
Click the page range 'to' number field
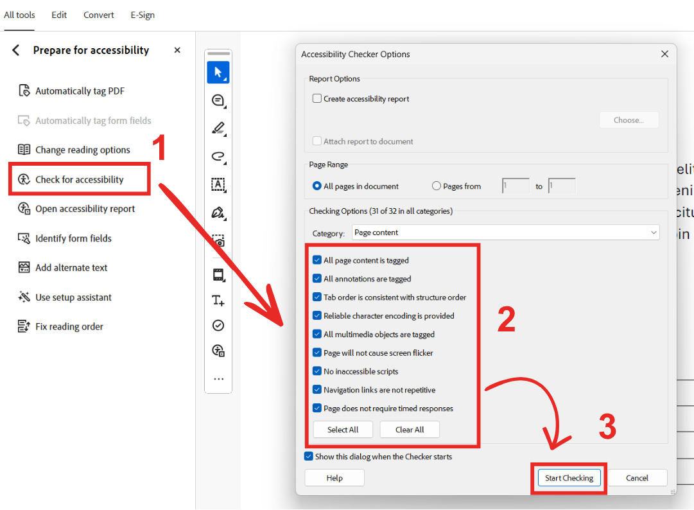(x=562, y=186)
